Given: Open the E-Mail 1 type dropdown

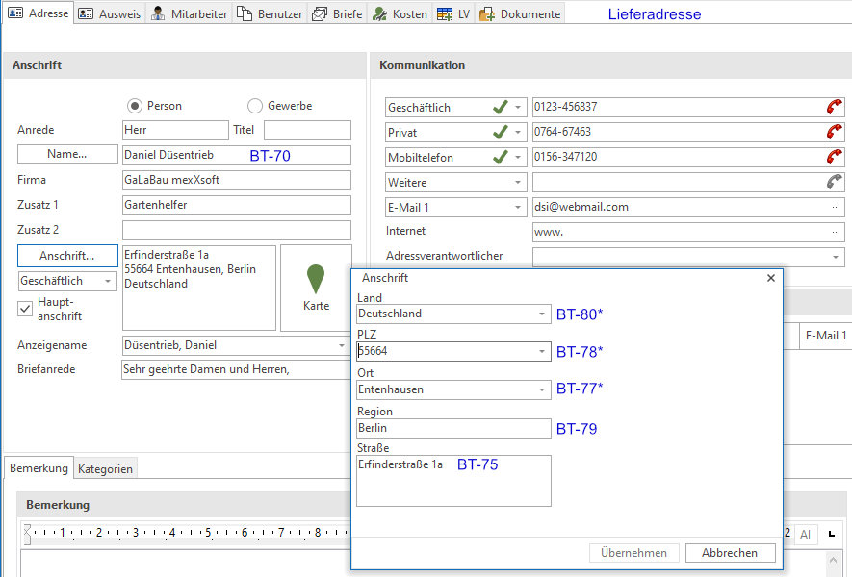Looking at the screenshot, I should (x=518, y=208).
